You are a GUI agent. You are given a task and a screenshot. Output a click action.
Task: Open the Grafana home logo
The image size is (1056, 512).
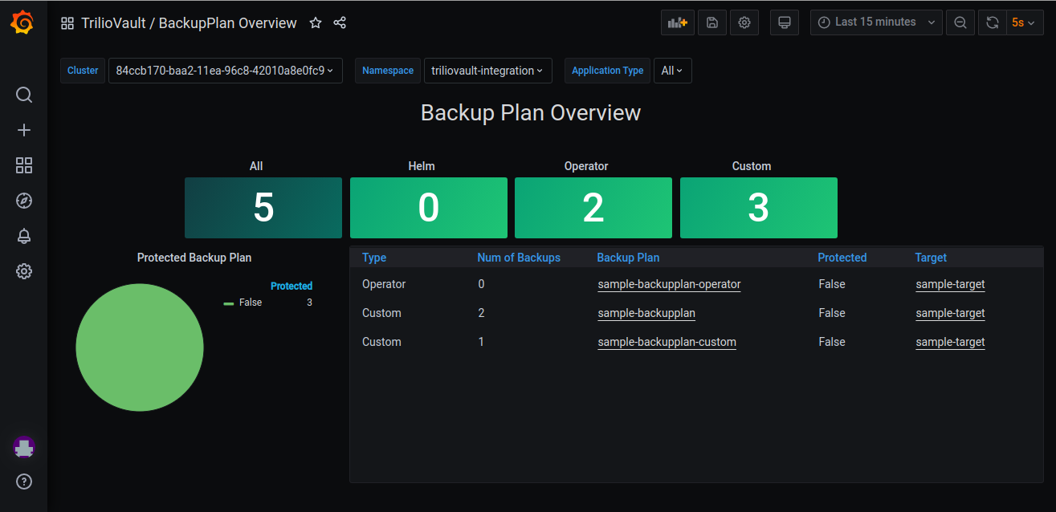click(x=23, y=23)
